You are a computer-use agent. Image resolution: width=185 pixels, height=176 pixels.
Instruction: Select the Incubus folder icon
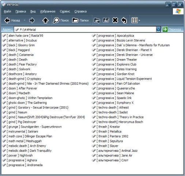(x=4, y=40)
